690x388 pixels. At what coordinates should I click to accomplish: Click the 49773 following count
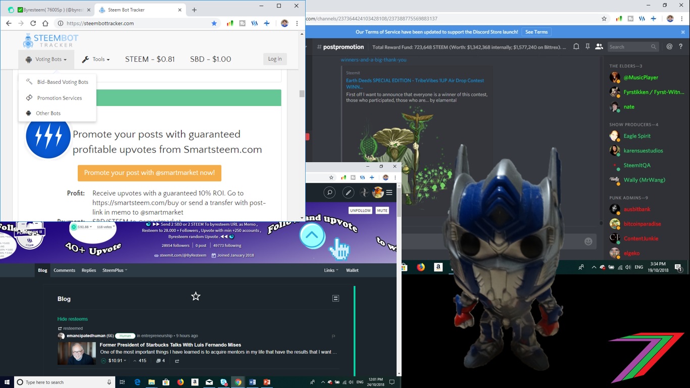pyautogui.click(x=227, y=246)
